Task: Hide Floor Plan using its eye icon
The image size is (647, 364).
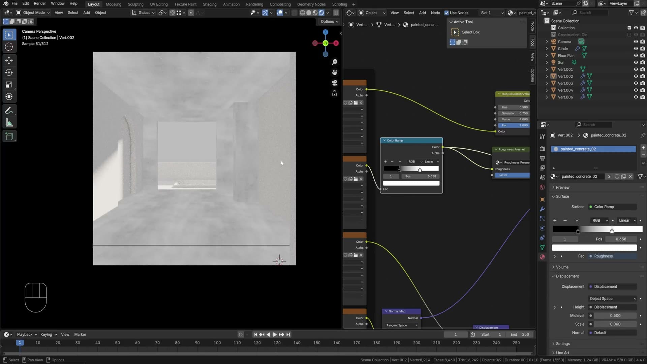Action: pyautogui.click(x=636, y=56)
